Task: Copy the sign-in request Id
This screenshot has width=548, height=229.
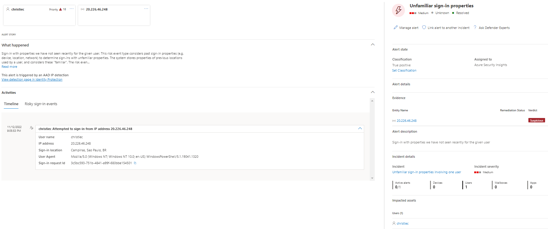Action: tap(135, 163)
